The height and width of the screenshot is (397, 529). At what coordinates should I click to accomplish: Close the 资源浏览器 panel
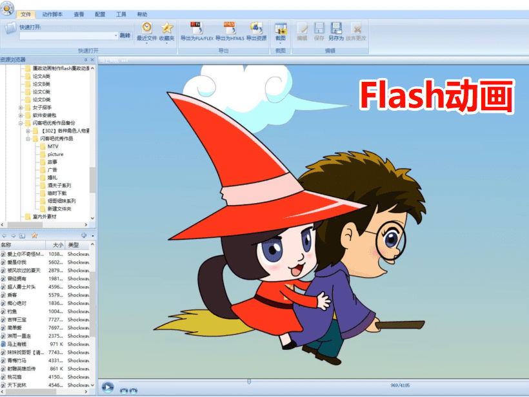pyautogui.click(x=92, y=60)
